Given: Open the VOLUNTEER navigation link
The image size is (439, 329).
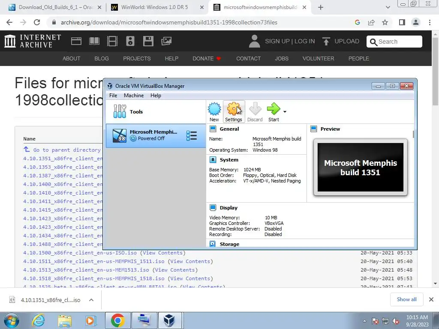Looking at the screenshot, I should click(x=319, y=58).
